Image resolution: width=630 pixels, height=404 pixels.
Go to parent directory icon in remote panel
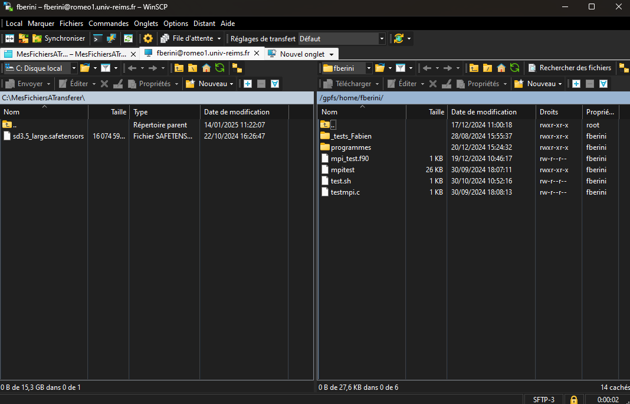pos(474,68)
